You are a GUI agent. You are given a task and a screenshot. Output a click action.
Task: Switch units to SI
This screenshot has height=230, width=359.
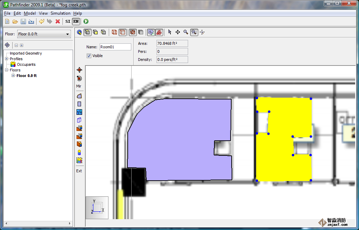click(68, 22)
